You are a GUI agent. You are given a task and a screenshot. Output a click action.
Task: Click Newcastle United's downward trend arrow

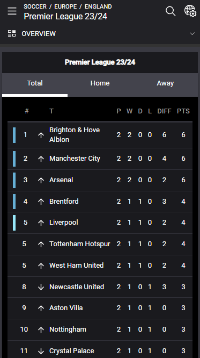(41, 287)
